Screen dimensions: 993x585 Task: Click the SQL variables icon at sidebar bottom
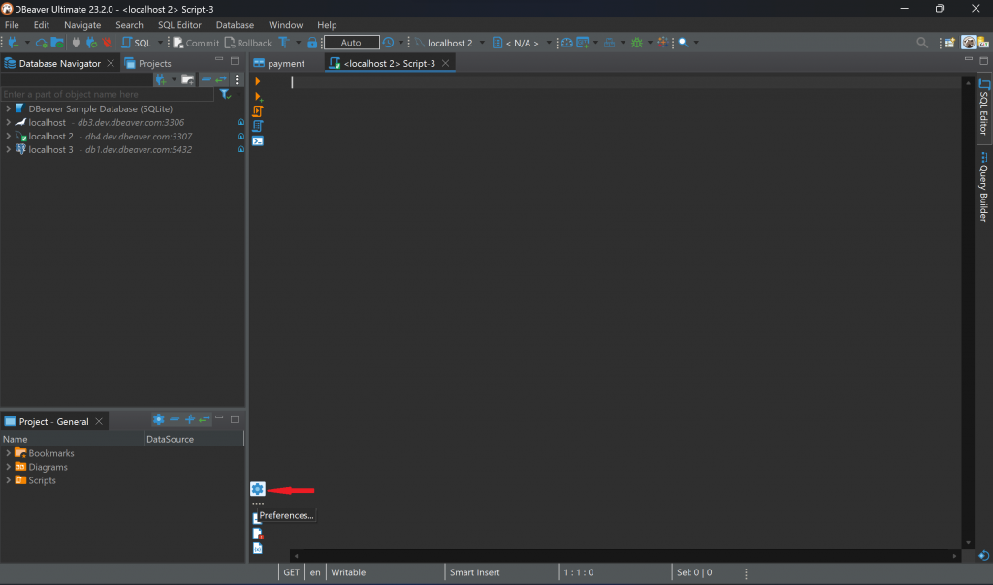258,548
